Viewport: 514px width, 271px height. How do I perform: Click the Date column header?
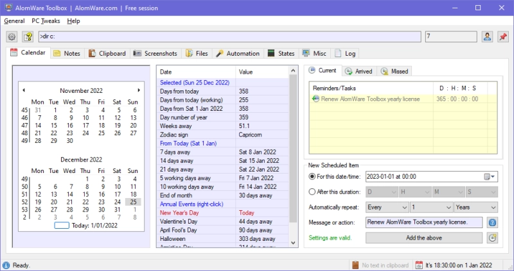pyautogui.click(x=197, y=72)
